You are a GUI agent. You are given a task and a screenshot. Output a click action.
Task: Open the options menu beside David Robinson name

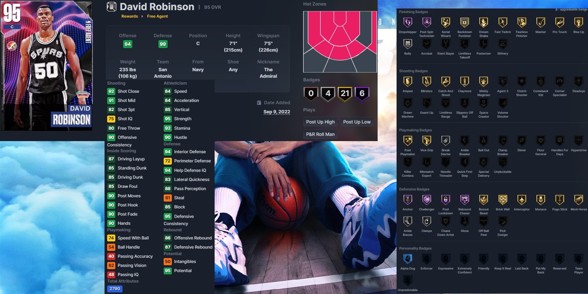coord(199,7)
